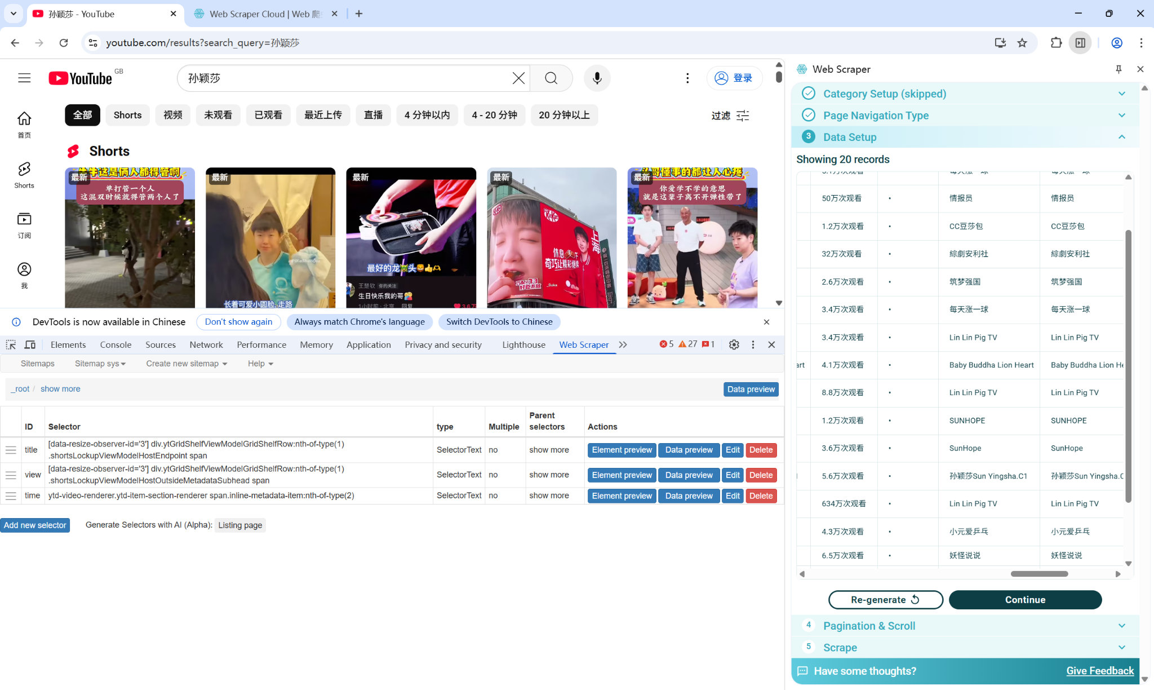This screenshot has width=1154, height=690.
Task: Open the DevTools more options menu
Action: (x=753, y=344)
